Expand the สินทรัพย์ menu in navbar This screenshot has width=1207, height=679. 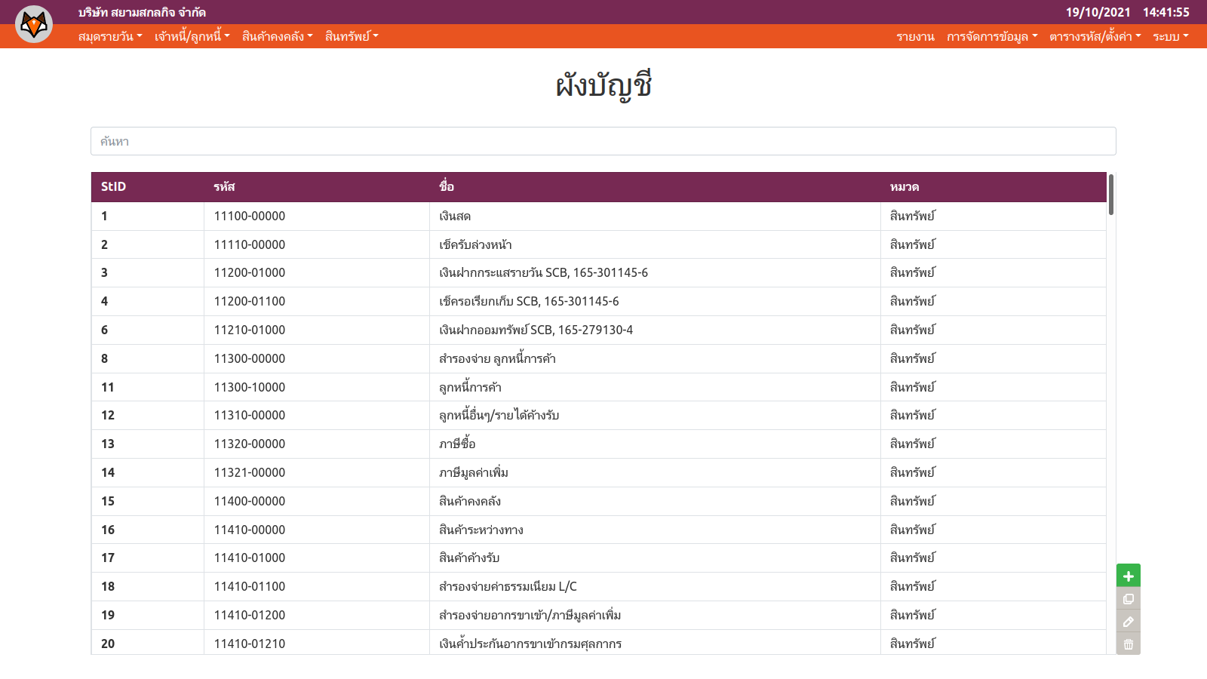coord(352,36)
